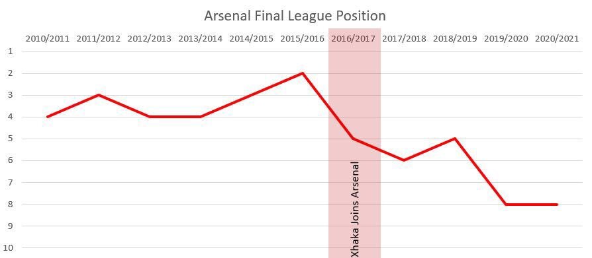Select the 2013/2014 axis label

[x=201, y=39]
